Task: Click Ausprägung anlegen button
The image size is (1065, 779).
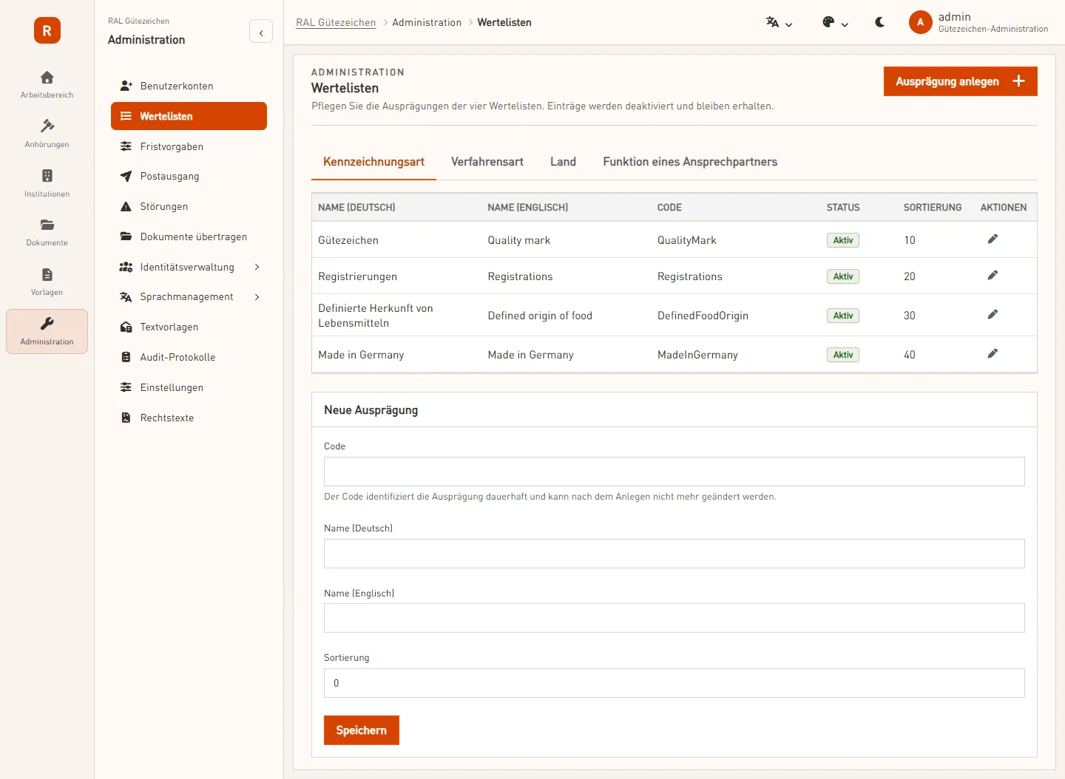Action: click(x=960, y=81)
